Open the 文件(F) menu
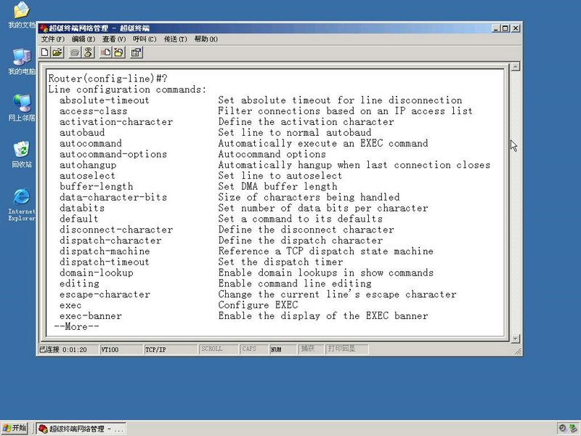 (52, 39)
